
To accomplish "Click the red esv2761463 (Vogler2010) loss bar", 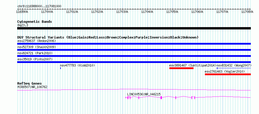I will pos(228,74).
